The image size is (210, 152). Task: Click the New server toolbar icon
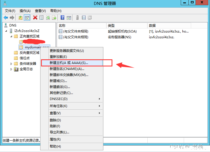(x=77, y=17)
